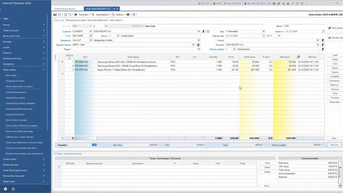The image size is (343, 193).
Task: Click the Availability button
Action: click(x=335, y=77)
